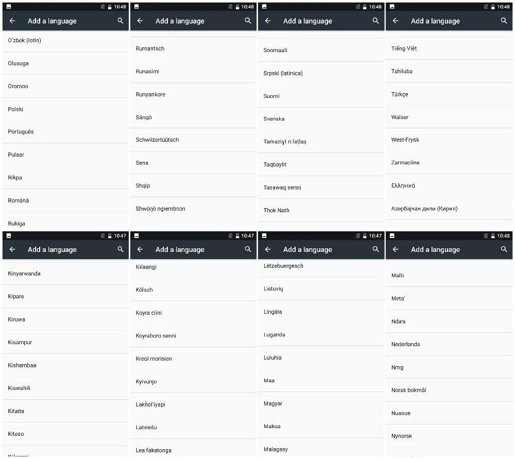Select Polski language
This screenshot has width=515, height=459.
66,109
